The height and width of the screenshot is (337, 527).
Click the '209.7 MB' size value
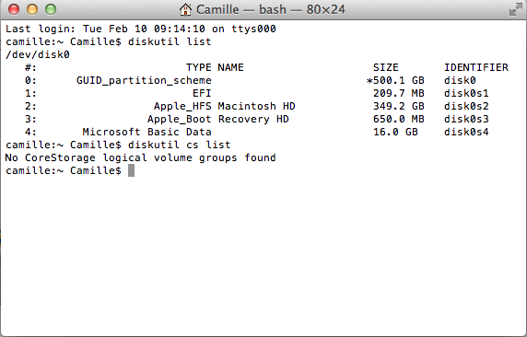point(399,93)
